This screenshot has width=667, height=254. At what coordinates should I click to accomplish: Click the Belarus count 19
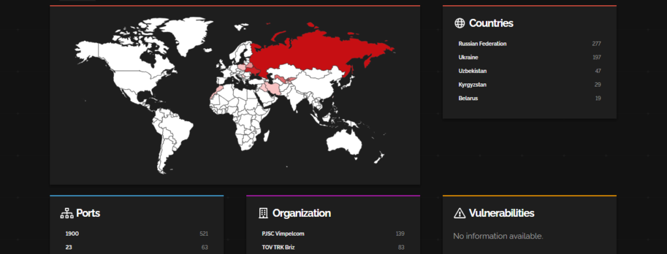coord(598,98)
